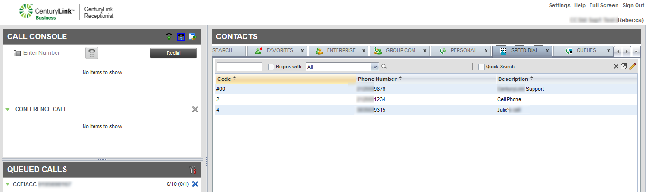Close the Group Common tab with its x
This screenshot has height=192, width=646.
[425, 51]
